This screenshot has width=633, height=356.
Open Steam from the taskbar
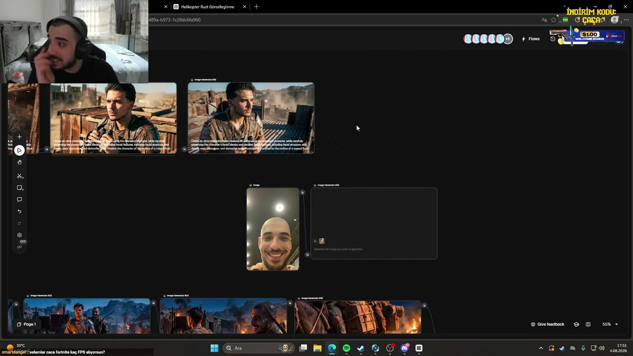coord(361,348)
